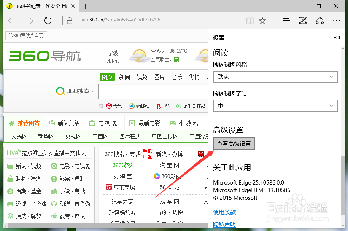This screenshot has width=348, height=231.
Task: Click the browser forward arrow
Action: point(30,21)
